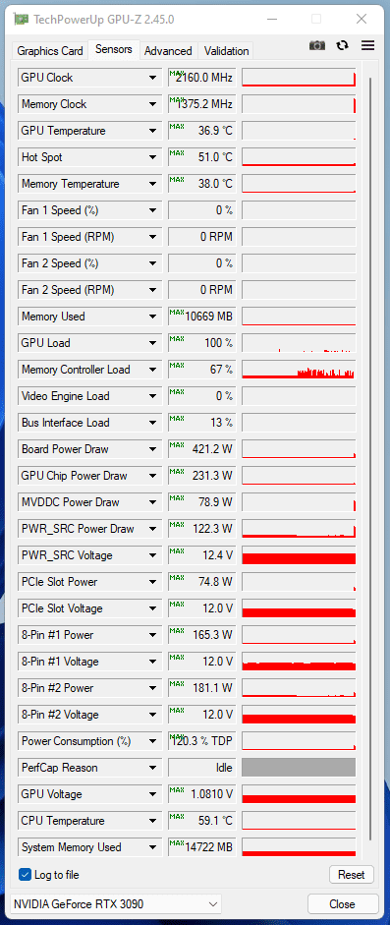Click the GPU Voltage value 1.0810 V

click(202, 794)
